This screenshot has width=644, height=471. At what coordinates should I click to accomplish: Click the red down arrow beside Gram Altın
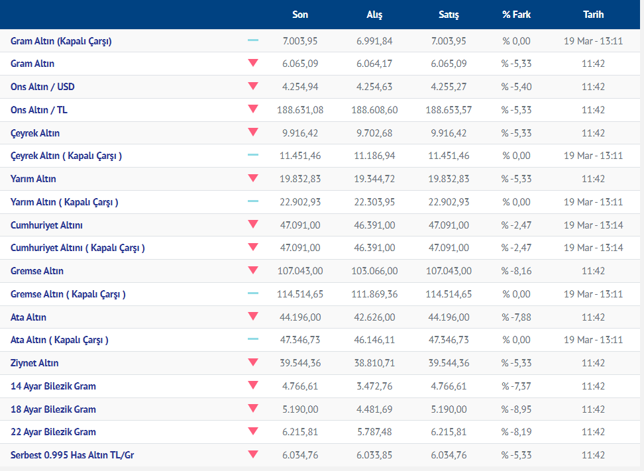[x=252, y=64]
